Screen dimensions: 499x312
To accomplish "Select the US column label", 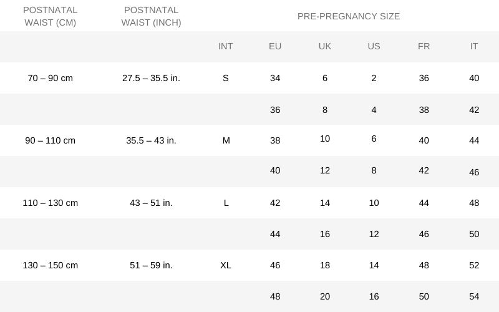I will pos(374,47).
